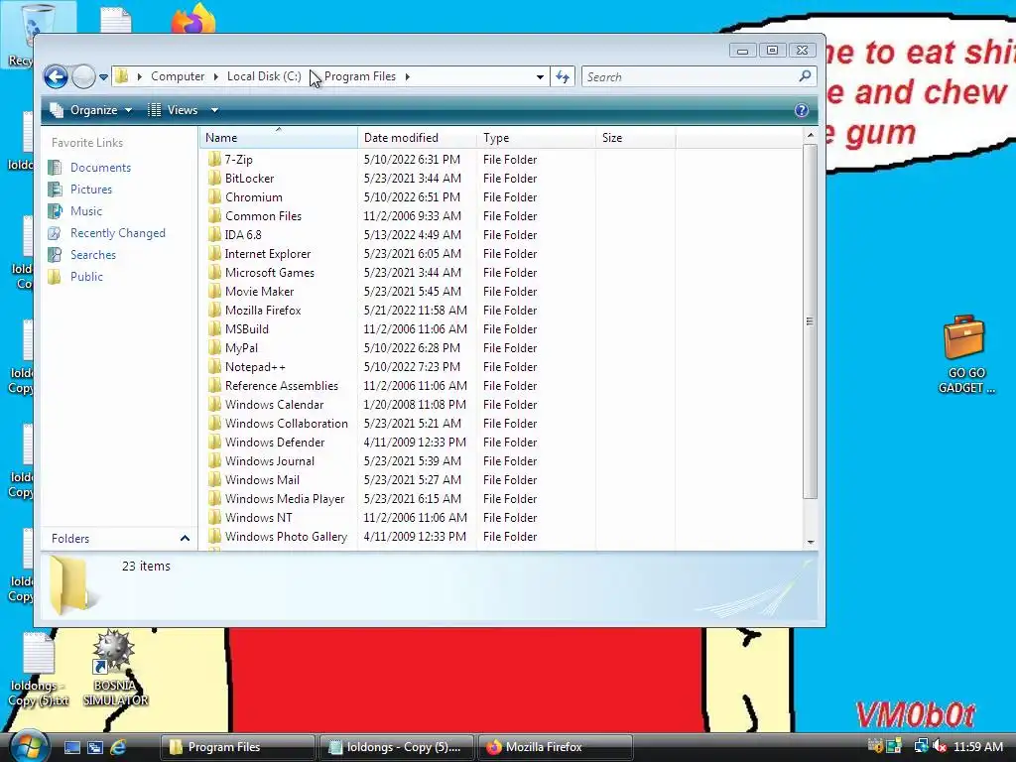Open the Windows Start orb
Image resolution: width=1016 pixels, height=762 pixels.
[29, 746]
